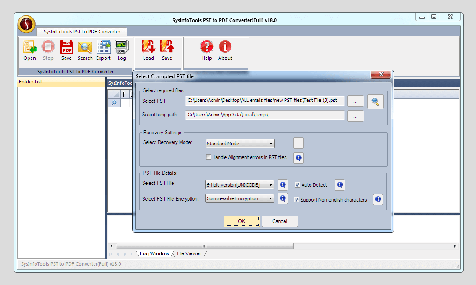Close the Select Corrupted PST file dialog
This screenshot has width=476, height=285.
[x=381, y=74]
